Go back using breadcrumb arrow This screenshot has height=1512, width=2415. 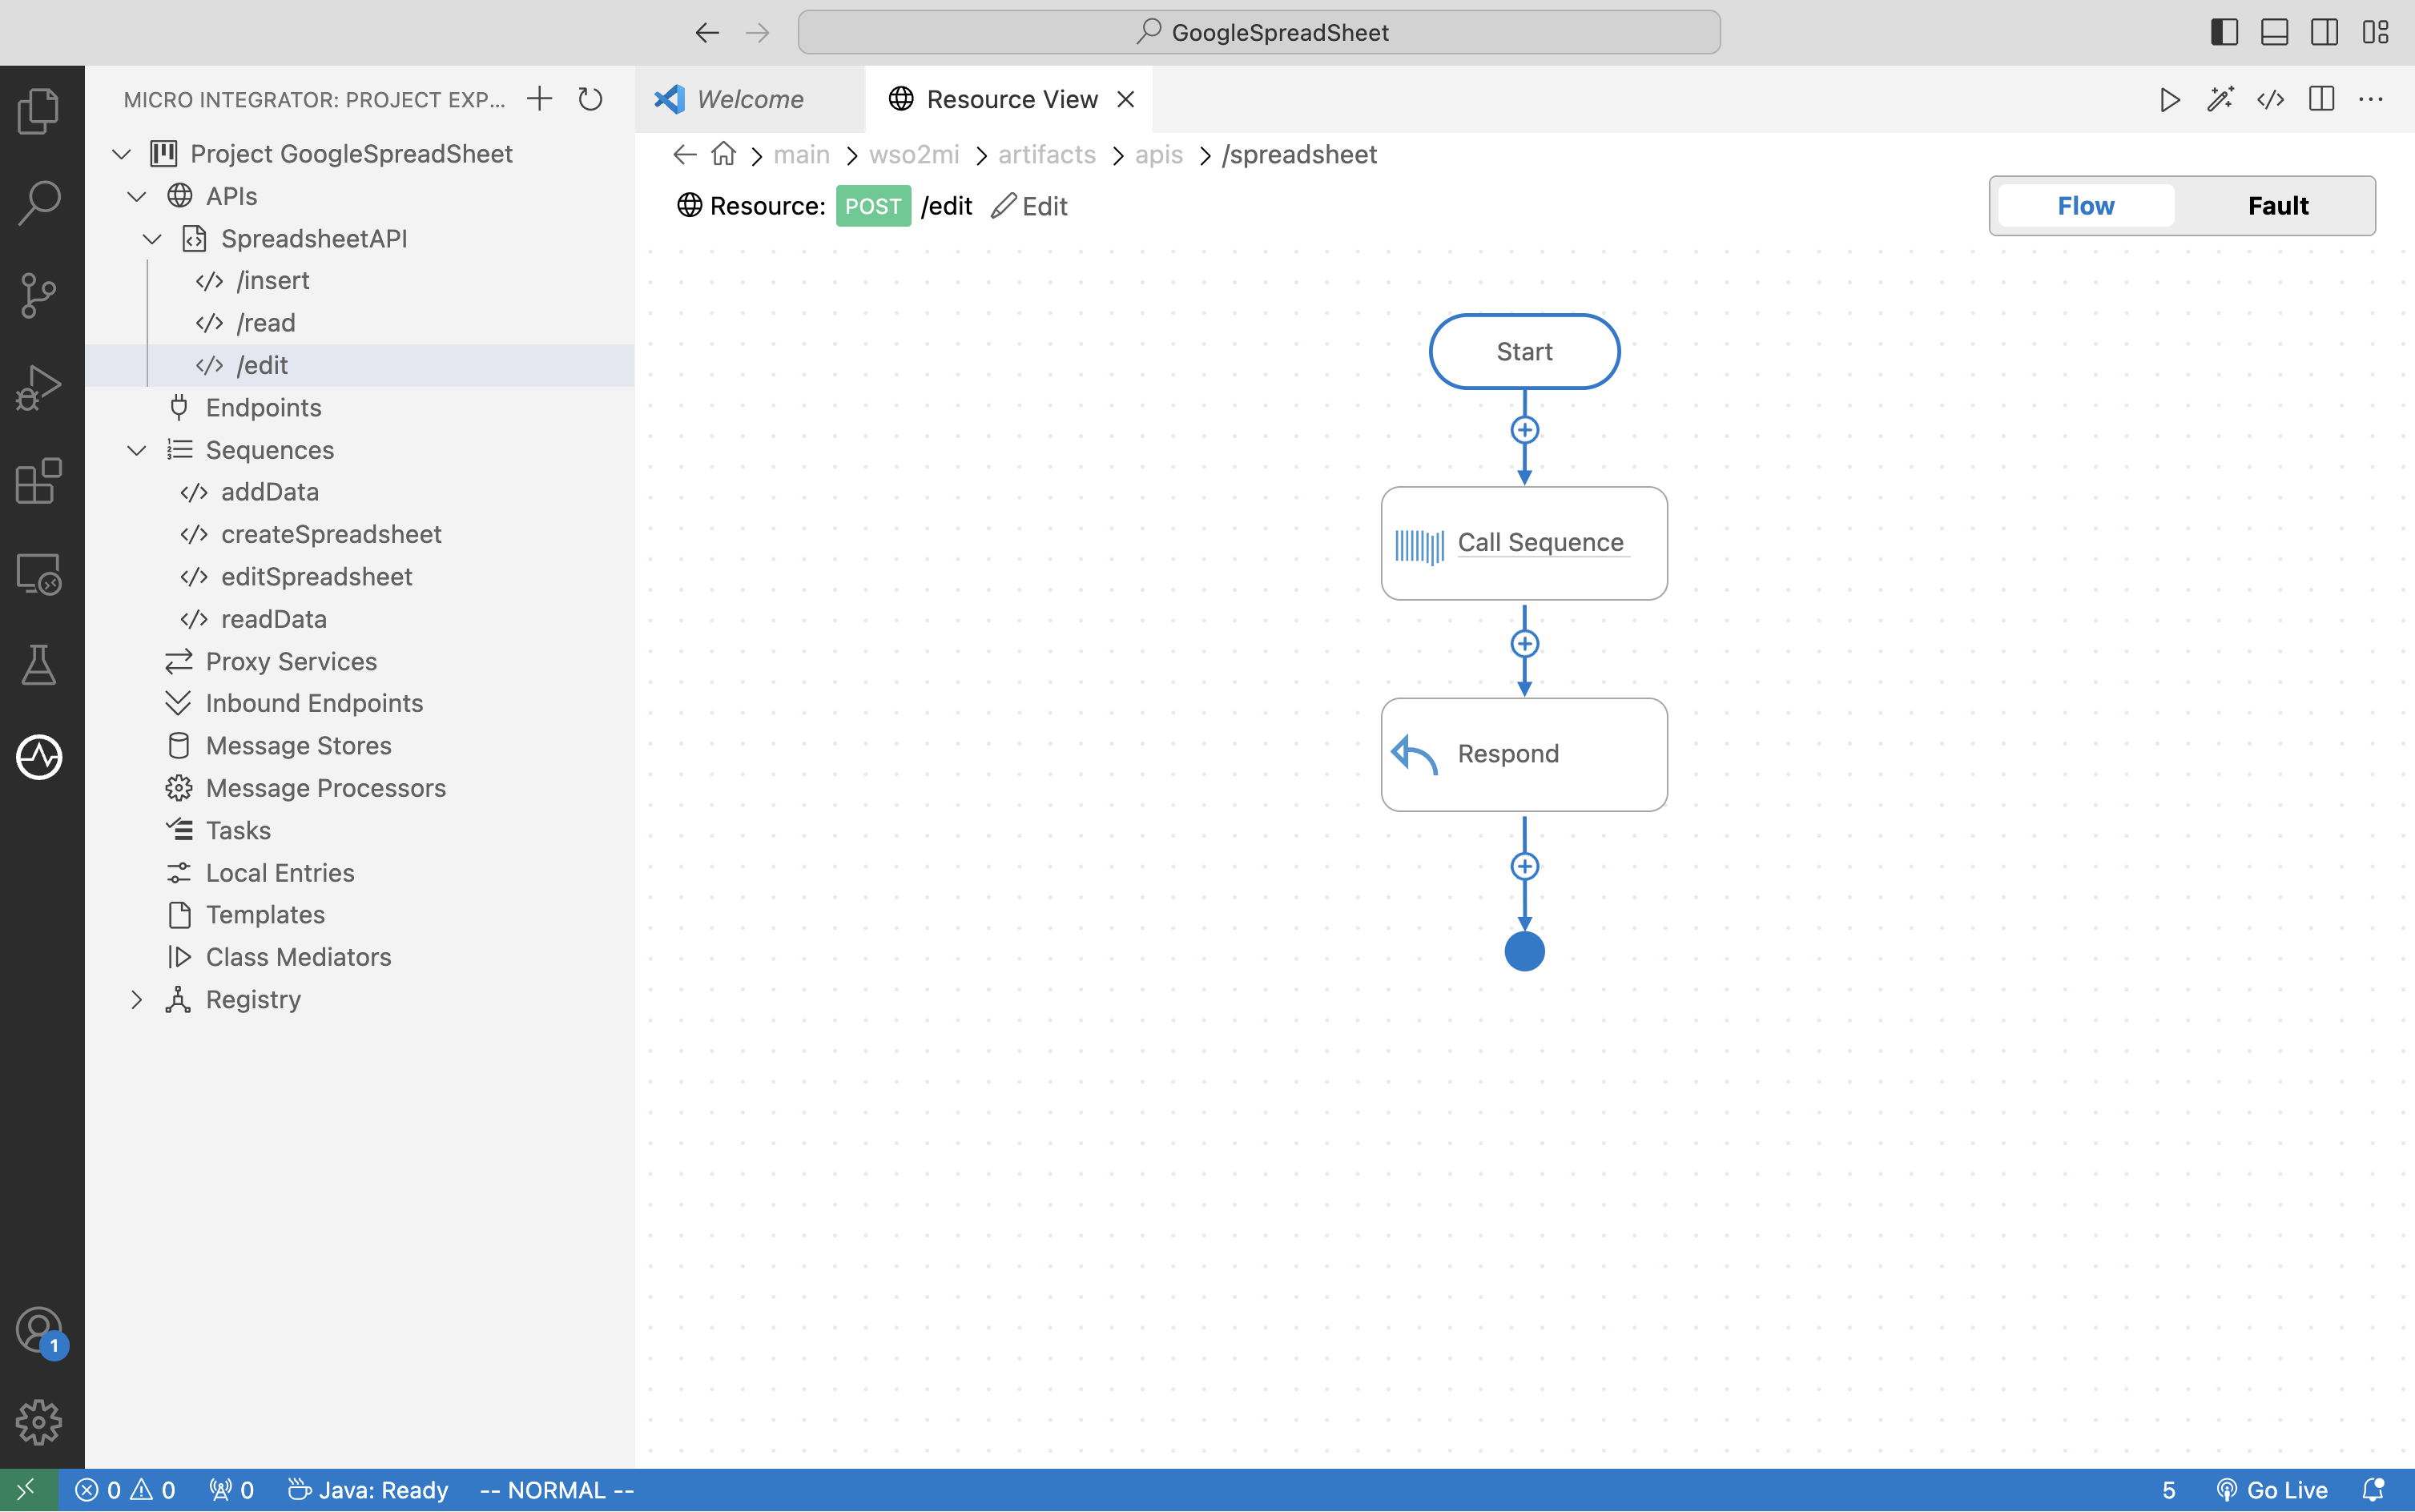tap(685, 154)
